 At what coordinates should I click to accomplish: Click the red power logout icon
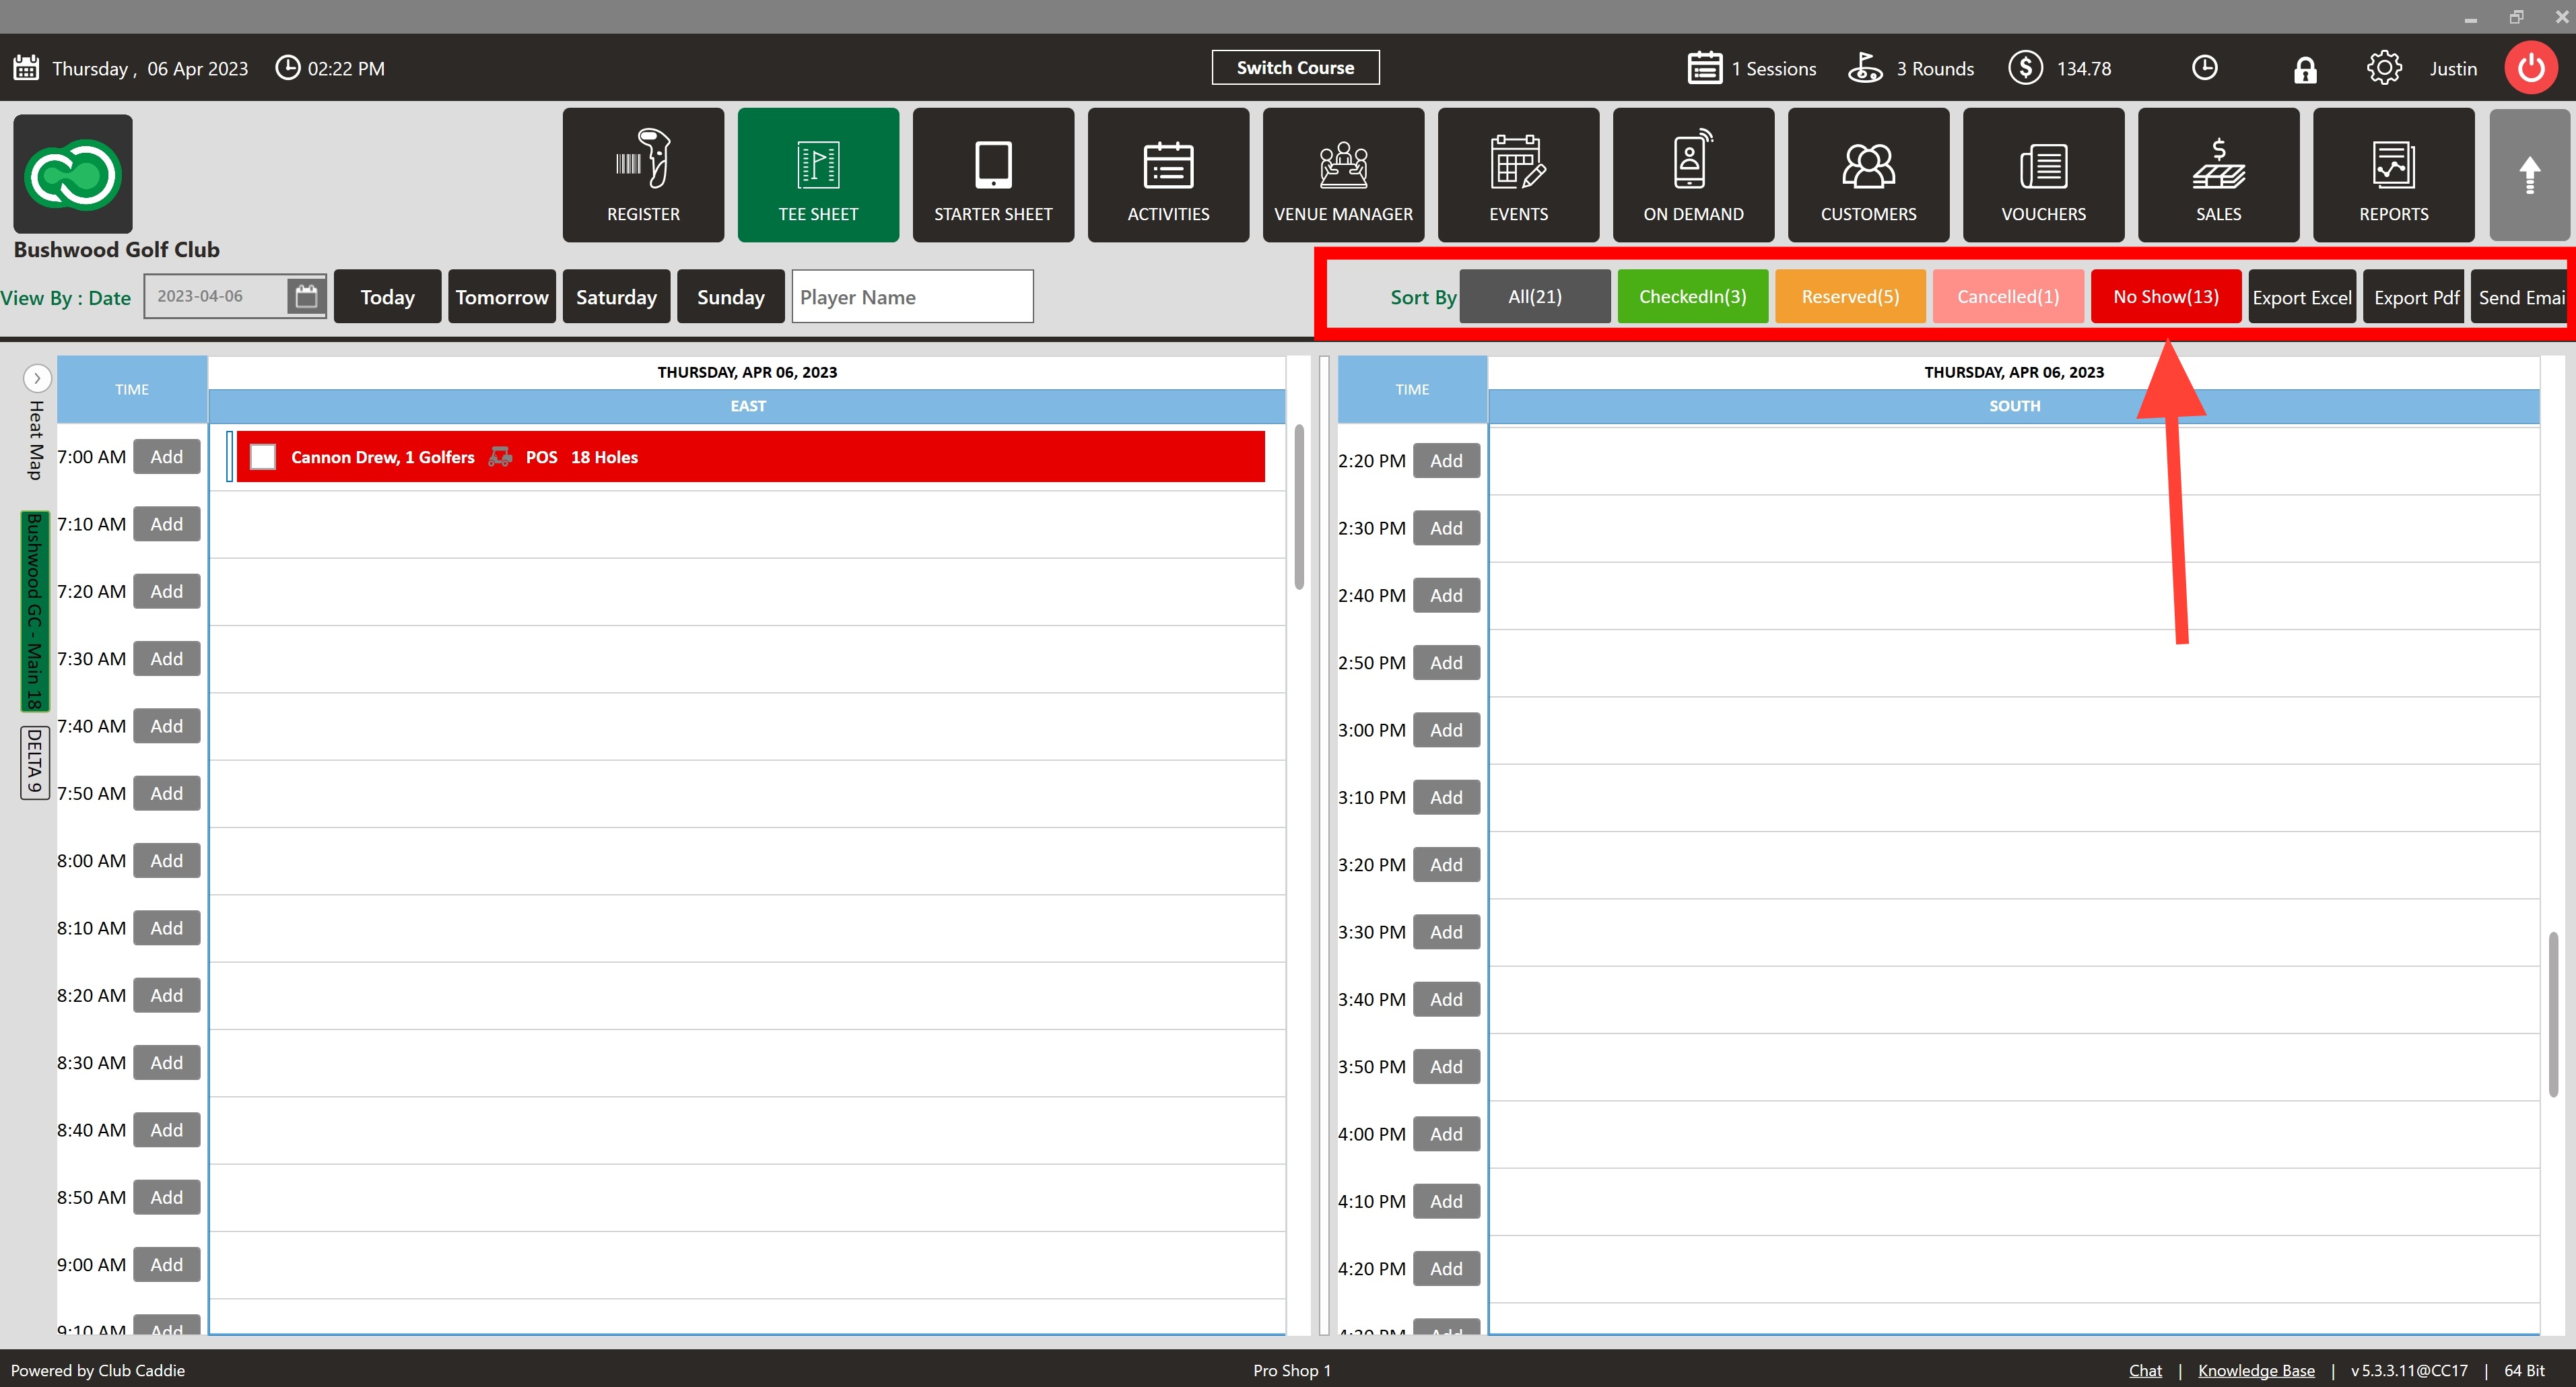point(2530,68)
